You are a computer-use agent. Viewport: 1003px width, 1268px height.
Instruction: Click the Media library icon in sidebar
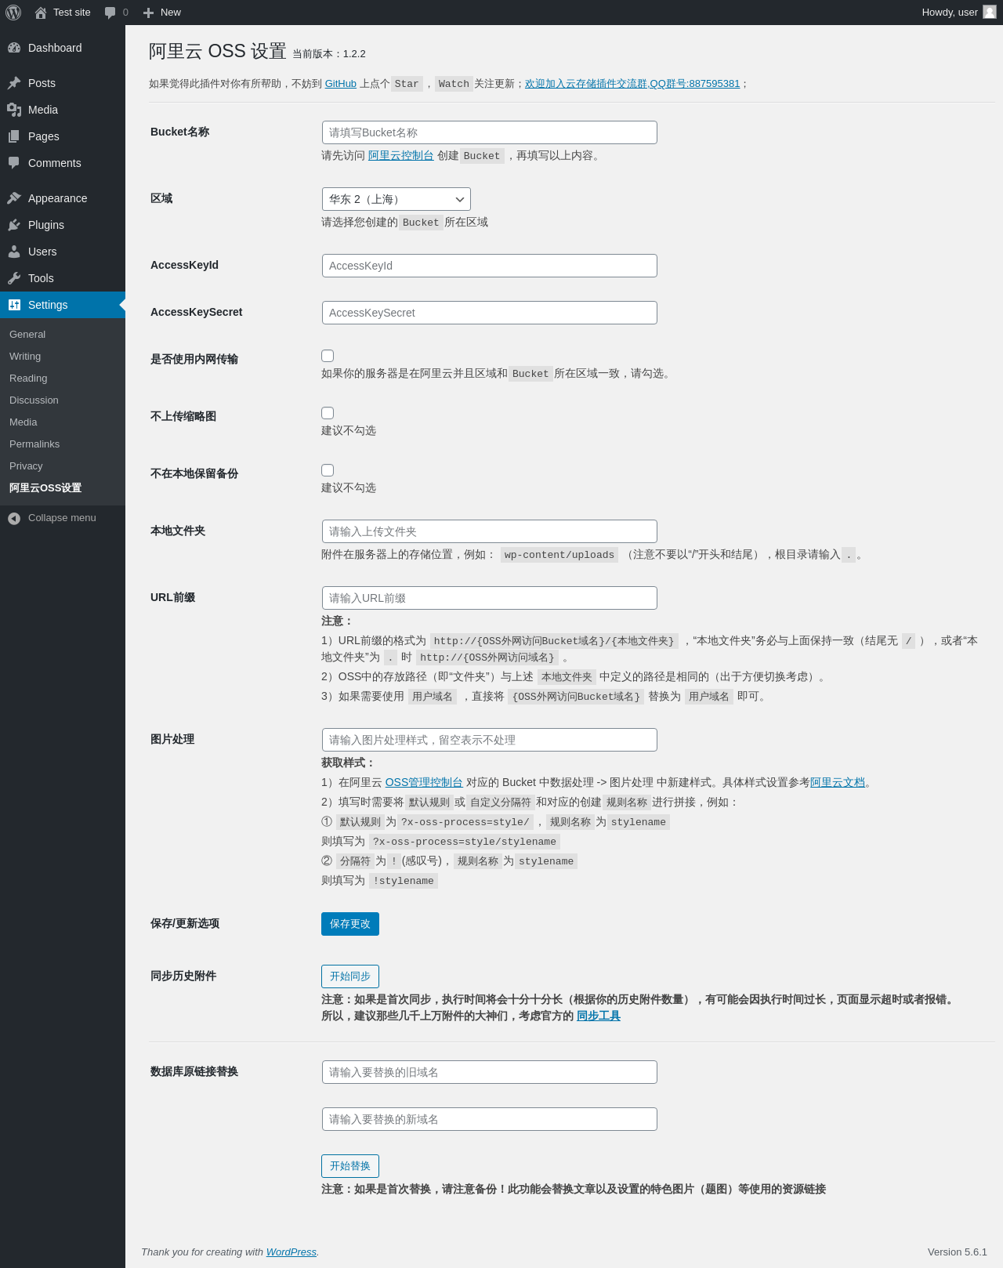14,110
